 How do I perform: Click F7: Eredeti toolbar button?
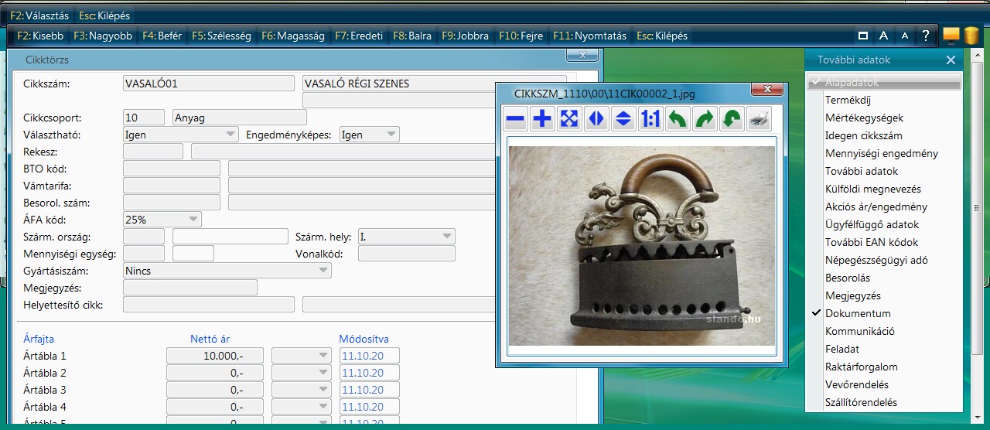click(359, 36)
